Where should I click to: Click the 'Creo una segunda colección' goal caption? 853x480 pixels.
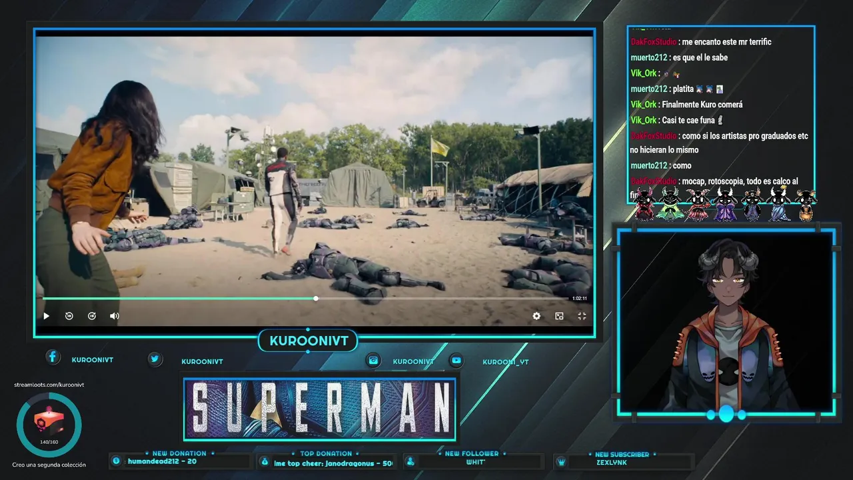[49, 465]
